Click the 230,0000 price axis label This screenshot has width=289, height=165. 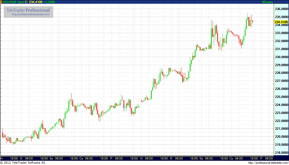tap(281, 57)
